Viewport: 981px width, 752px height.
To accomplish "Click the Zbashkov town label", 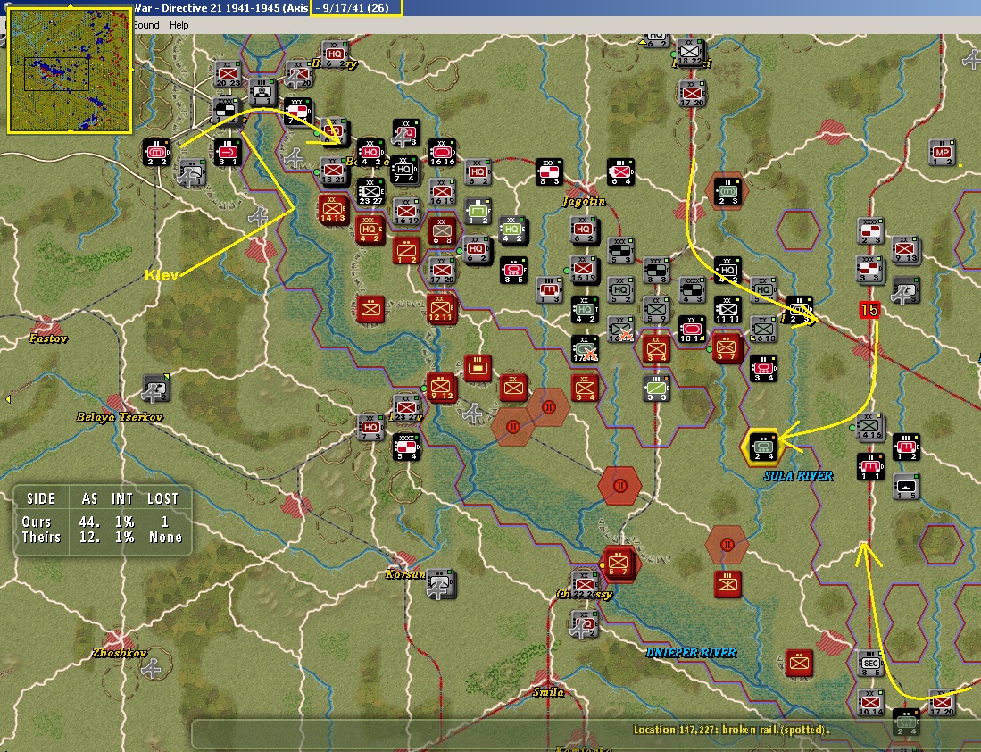I will pos(120,653).
